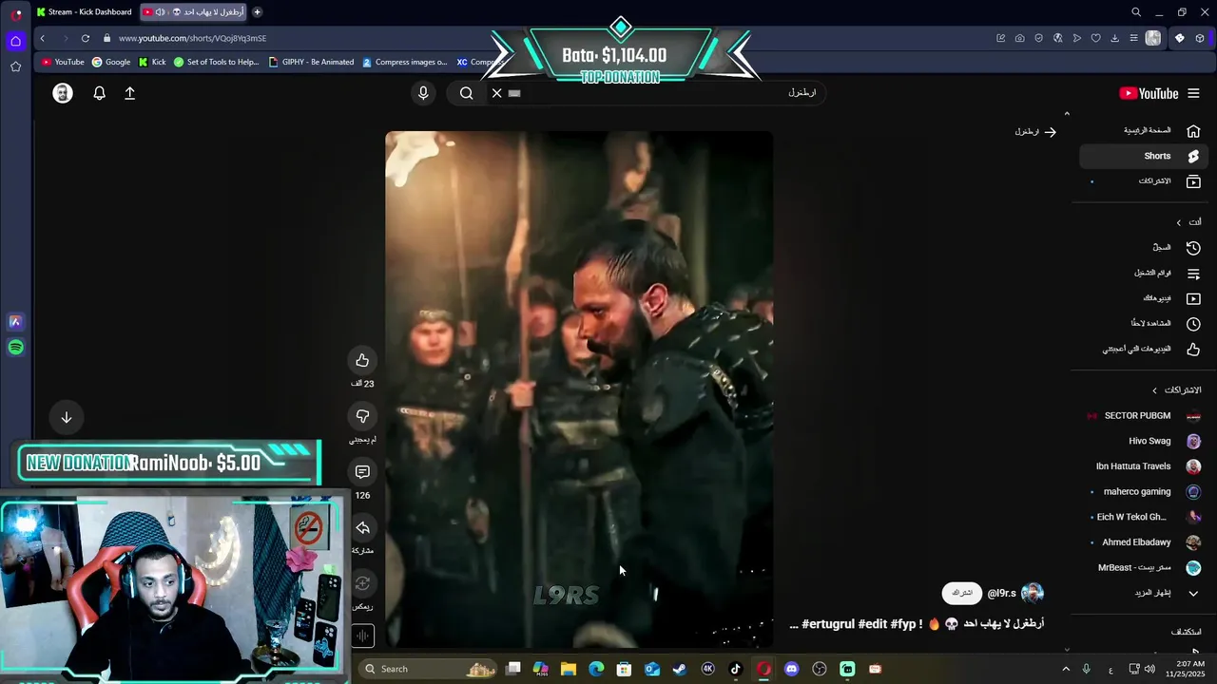Screen dimensions: 1217x684
Task: Reload the page
Action: (86, 38)
